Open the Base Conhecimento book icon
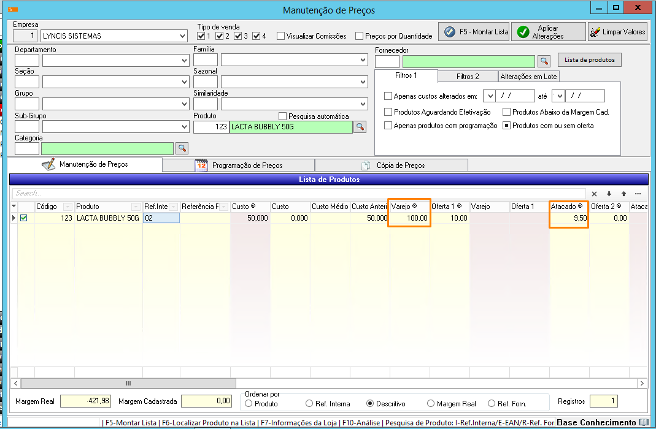The width and height of the screenshot is (656, 429). 643,422
